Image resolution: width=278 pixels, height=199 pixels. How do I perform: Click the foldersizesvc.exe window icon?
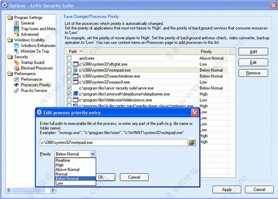pos(76,100)
